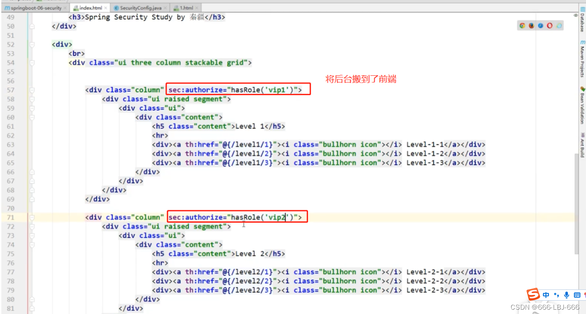Click line number 57 in gutter

[x=10, y=90]
